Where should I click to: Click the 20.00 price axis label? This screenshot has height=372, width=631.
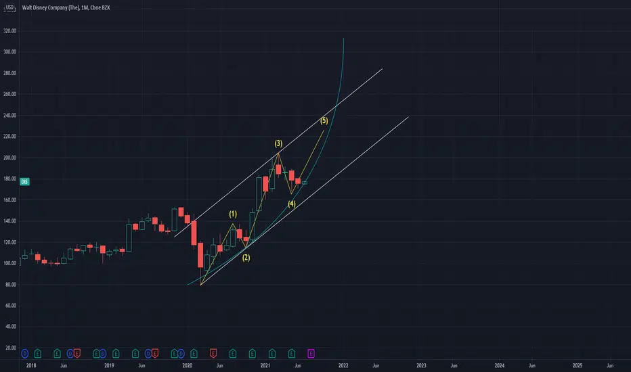[x=11, y=348]
